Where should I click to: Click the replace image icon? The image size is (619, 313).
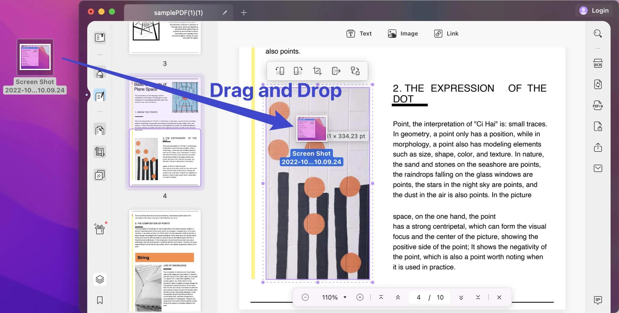tap(355, 71)
